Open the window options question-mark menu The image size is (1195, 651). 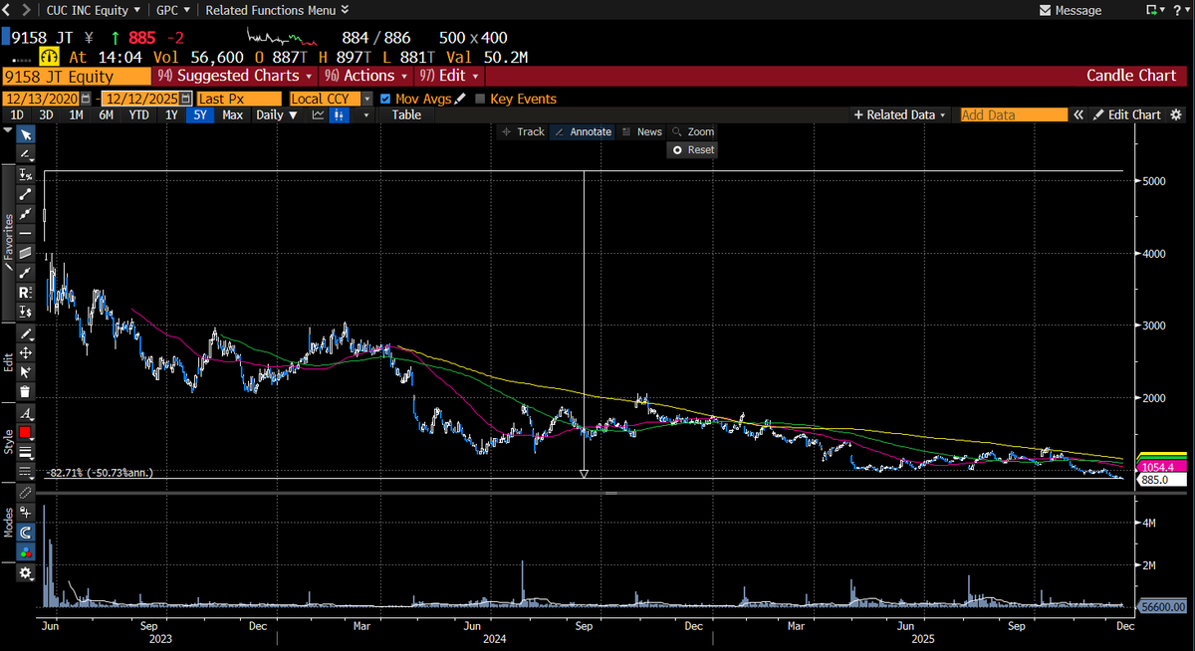[x=1181, y=10]
